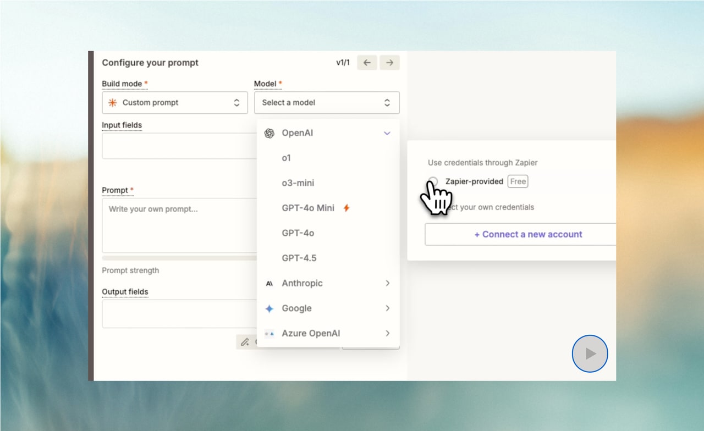
Task: Select the o3-mini model
Action: 298,183
